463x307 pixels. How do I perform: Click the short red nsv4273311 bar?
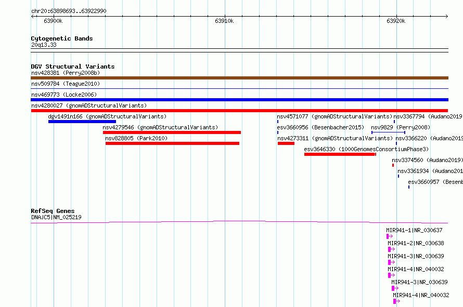(x=286, y=143)
